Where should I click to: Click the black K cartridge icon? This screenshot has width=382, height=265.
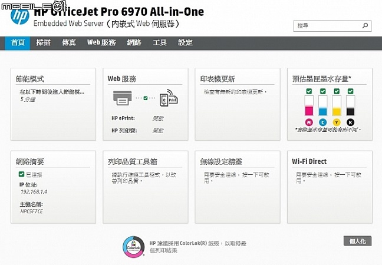[x=351, y=122]
